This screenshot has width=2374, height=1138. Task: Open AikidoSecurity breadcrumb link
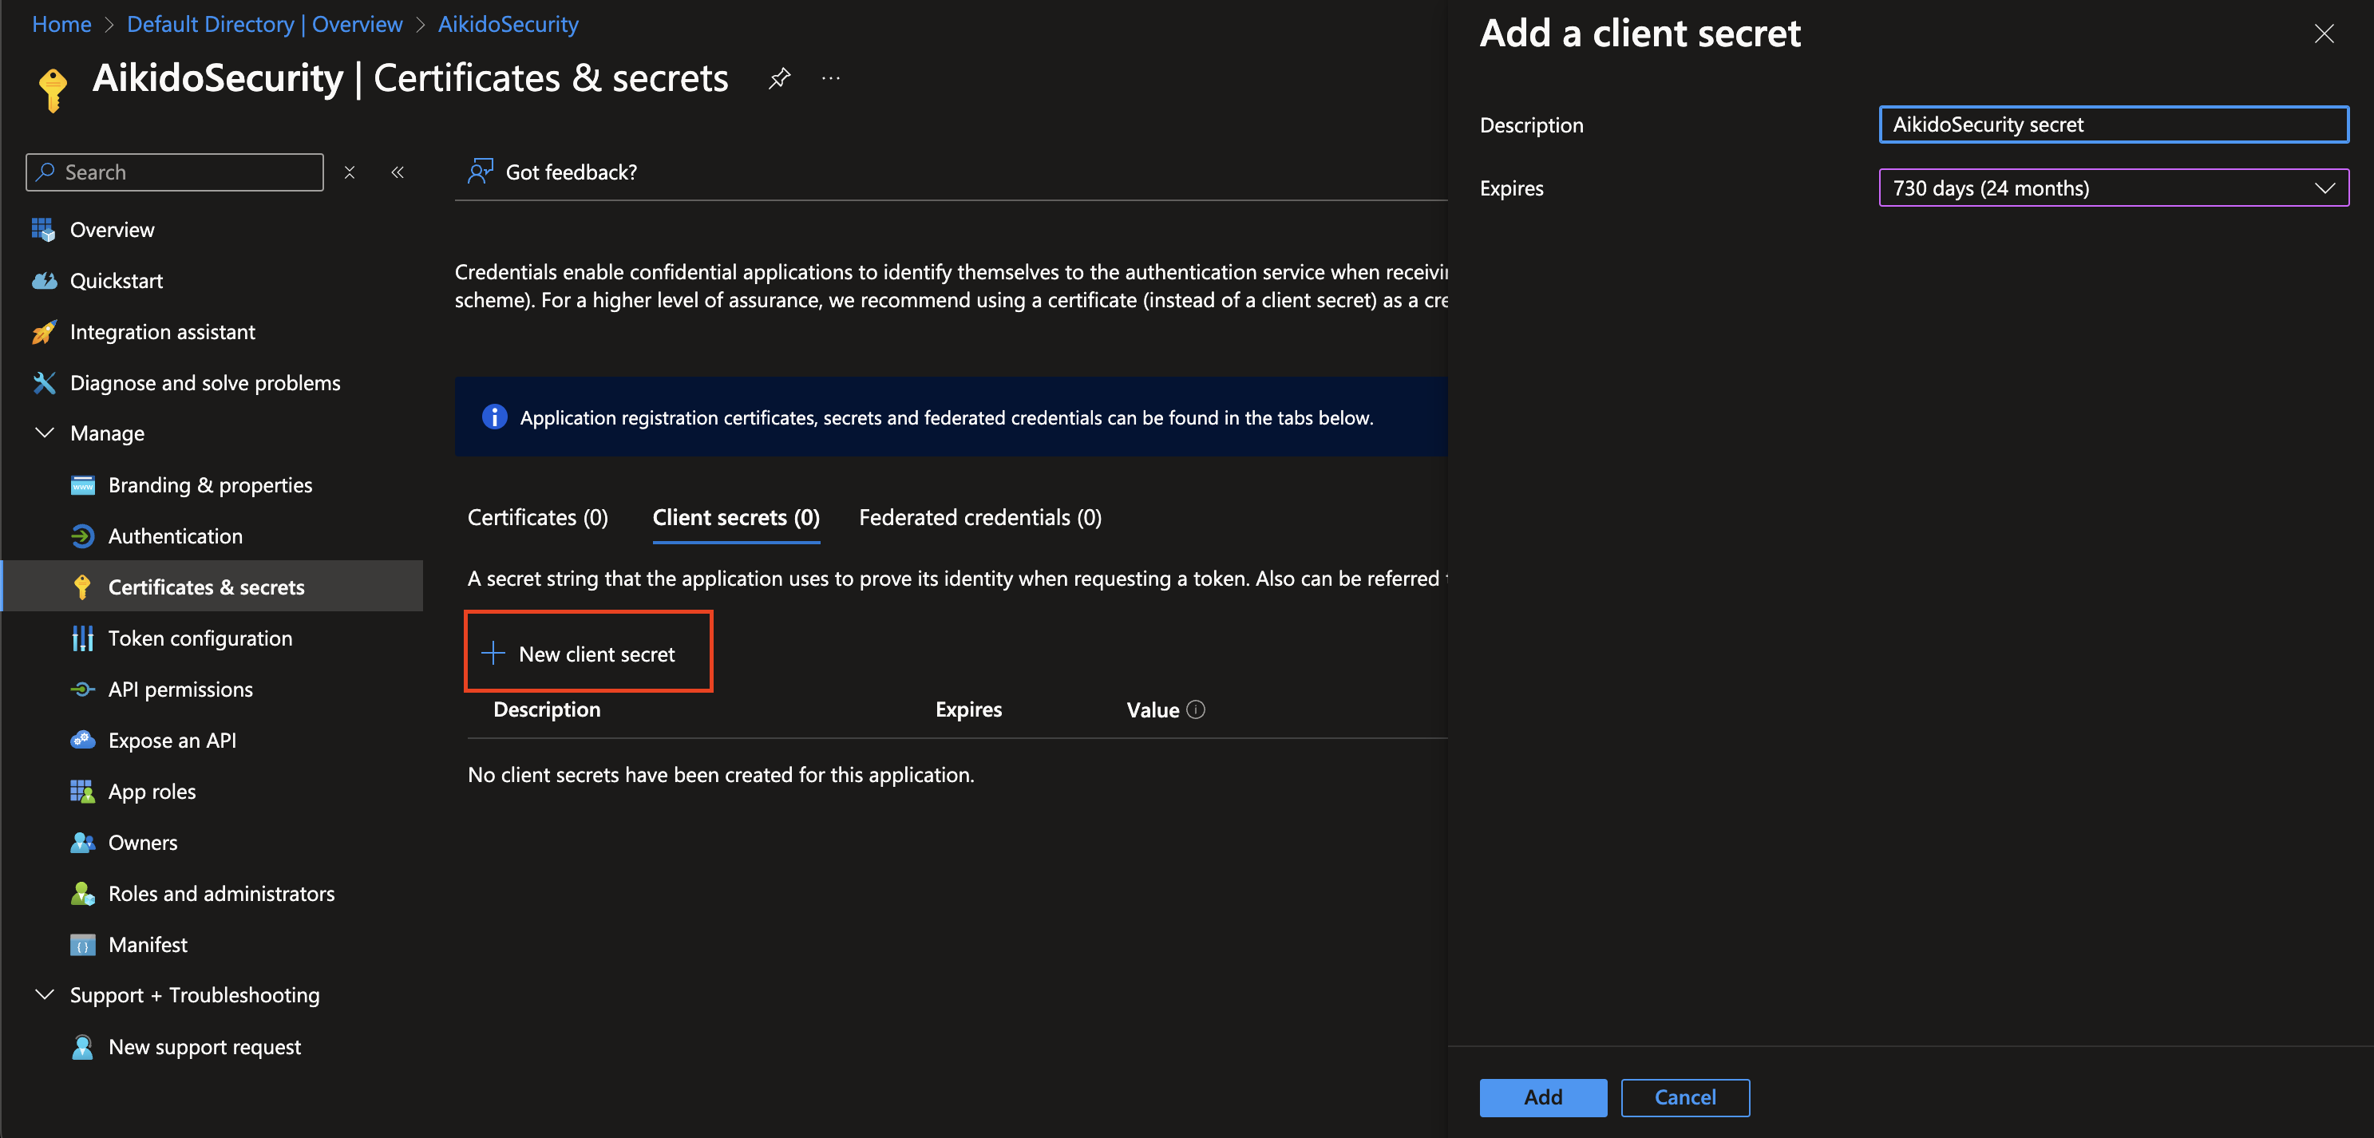pos(508,24)
